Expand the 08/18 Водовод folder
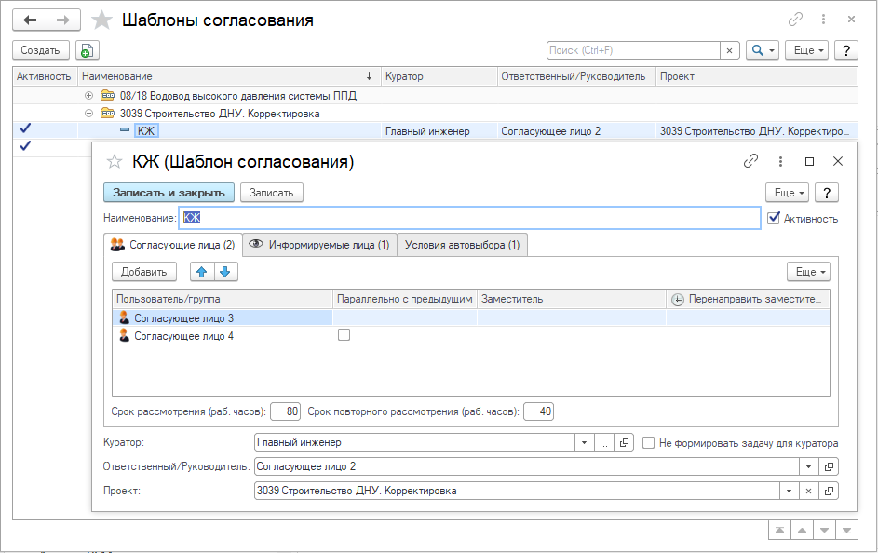Screen dimensions: 878x553 [x=88, y=95]
